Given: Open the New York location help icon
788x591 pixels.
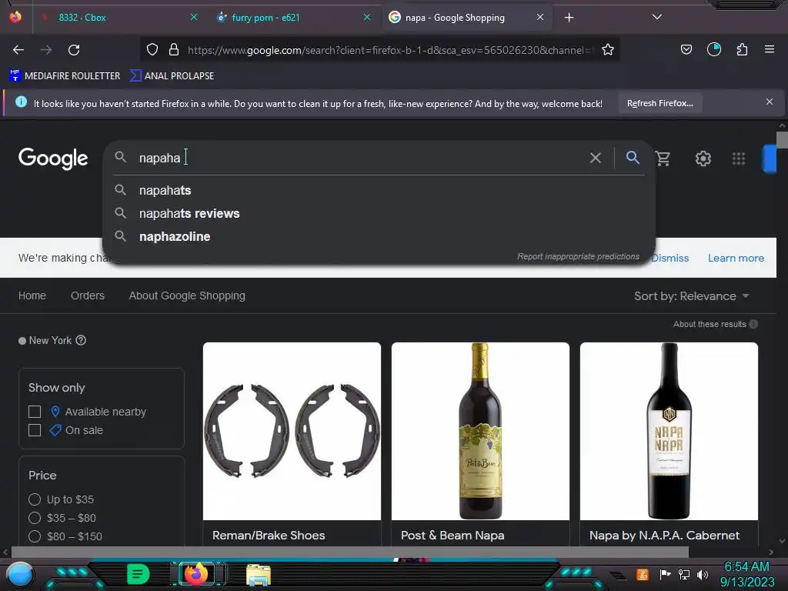Looking at the screenshot, I should [81, 340].
